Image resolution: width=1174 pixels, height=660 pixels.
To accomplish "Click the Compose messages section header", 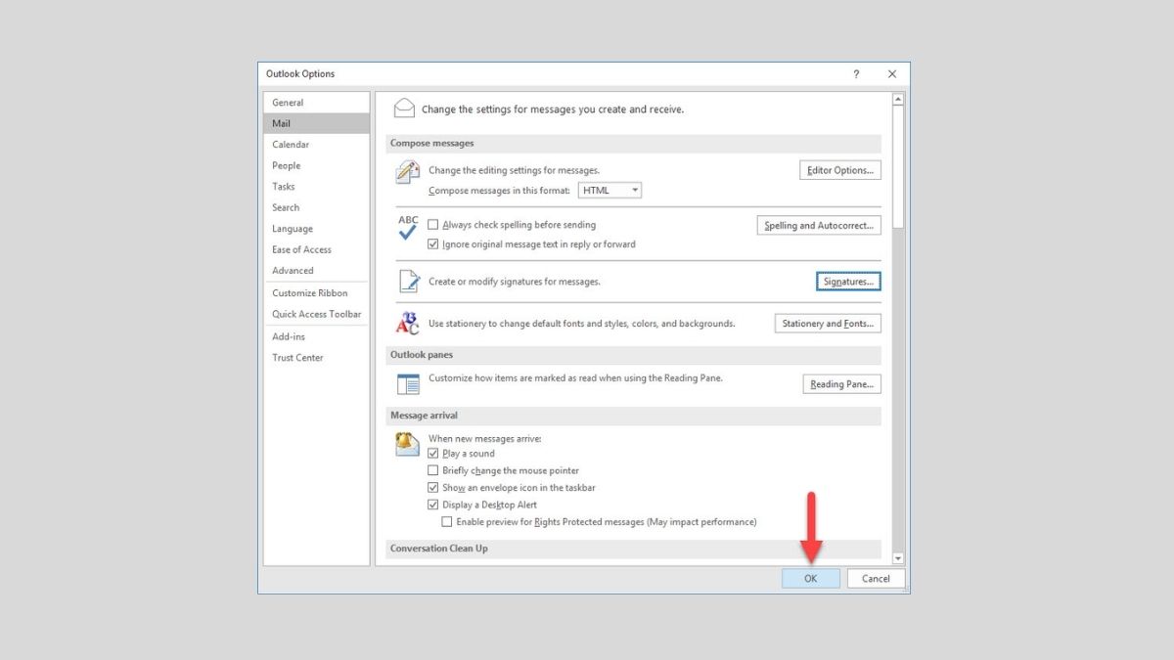I will (x=634, y=144).
